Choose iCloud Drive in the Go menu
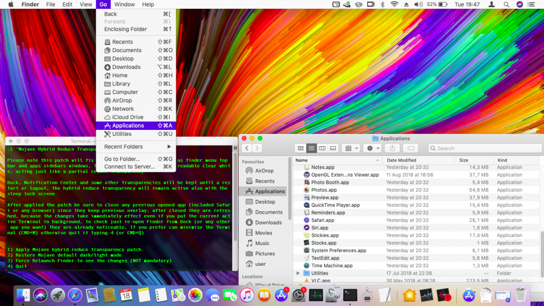The width and height of the screenshot is (544, 306). pyautogui.click(x=136, y=117)
